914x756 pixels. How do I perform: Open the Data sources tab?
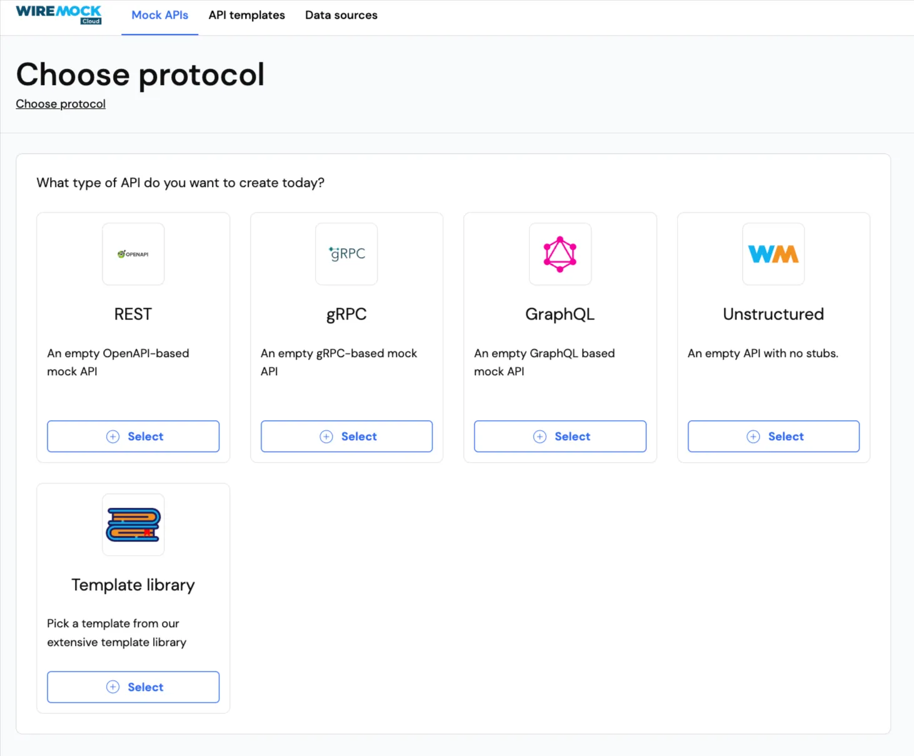(341, 15)
